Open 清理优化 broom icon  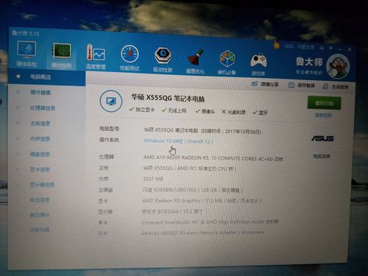[x=195, y=58]
